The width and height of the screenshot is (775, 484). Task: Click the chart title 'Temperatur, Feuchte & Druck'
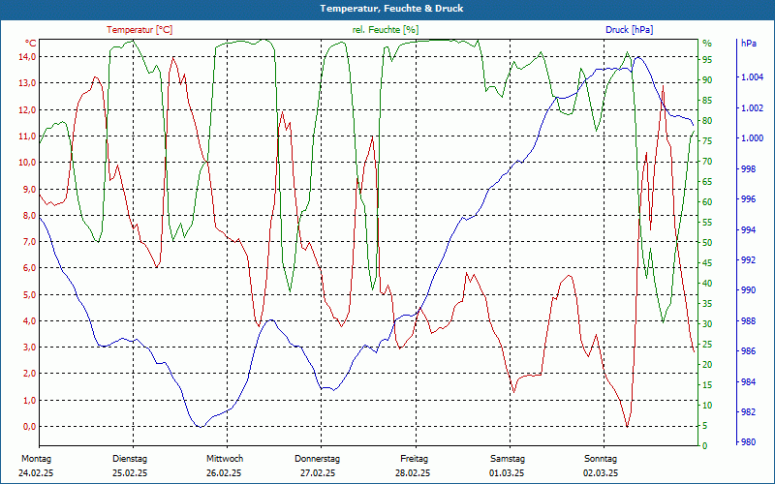[x=391, y=9]
